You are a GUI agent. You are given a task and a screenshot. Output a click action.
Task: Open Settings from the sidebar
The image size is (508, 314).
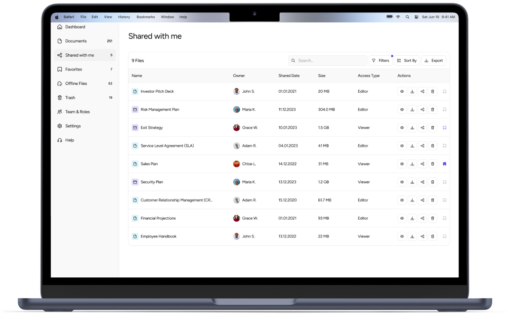85,126
